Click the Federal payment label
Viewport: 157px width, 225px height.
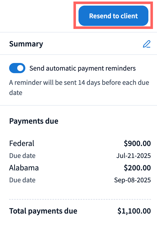coord(22,143)
